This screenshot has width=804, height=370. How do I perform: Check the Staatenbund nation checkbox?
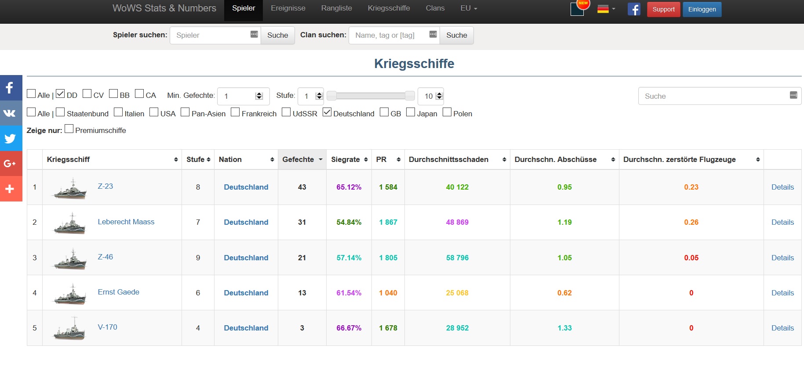tap(60, 112)
